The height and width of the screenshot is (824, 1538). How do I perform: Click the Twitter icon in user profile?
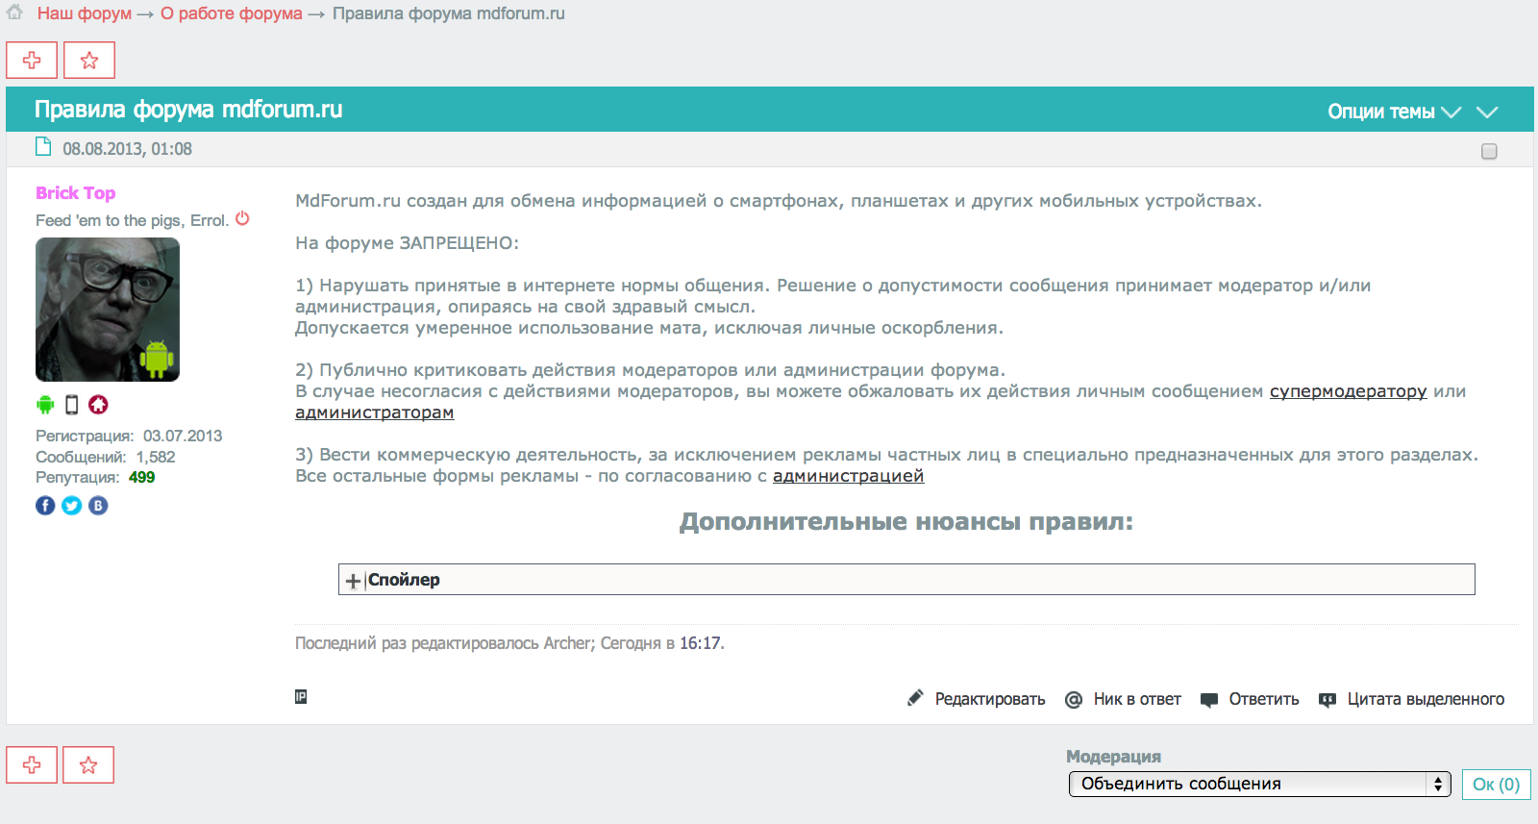point(72,506)
